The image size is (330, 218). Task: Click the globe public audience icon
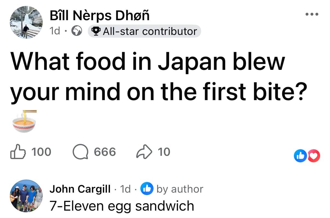[77, 31]
